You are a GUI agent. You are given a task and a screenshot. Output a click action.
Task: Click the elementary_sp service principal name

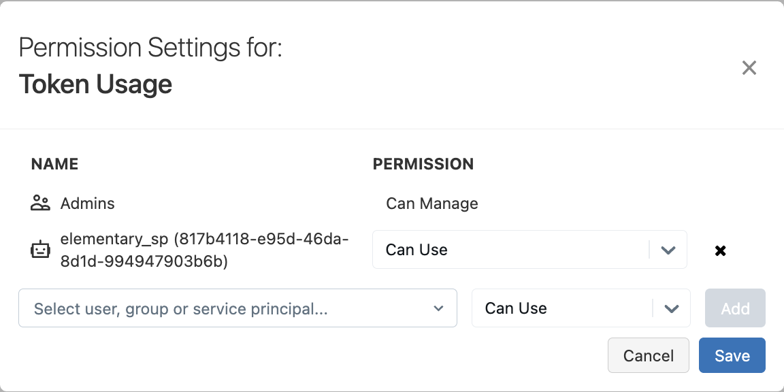coord(204,239)
